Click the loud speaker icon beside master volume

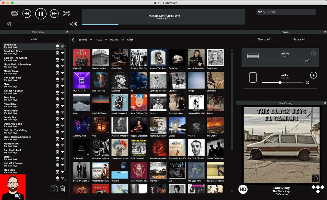[x=74, y=24]
